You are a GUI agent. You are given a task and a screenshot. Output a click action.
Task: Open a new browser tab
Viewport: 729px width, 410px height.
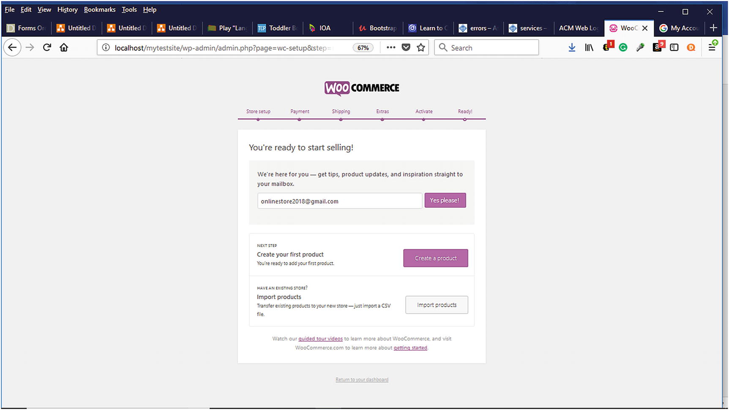click(714, 28)
